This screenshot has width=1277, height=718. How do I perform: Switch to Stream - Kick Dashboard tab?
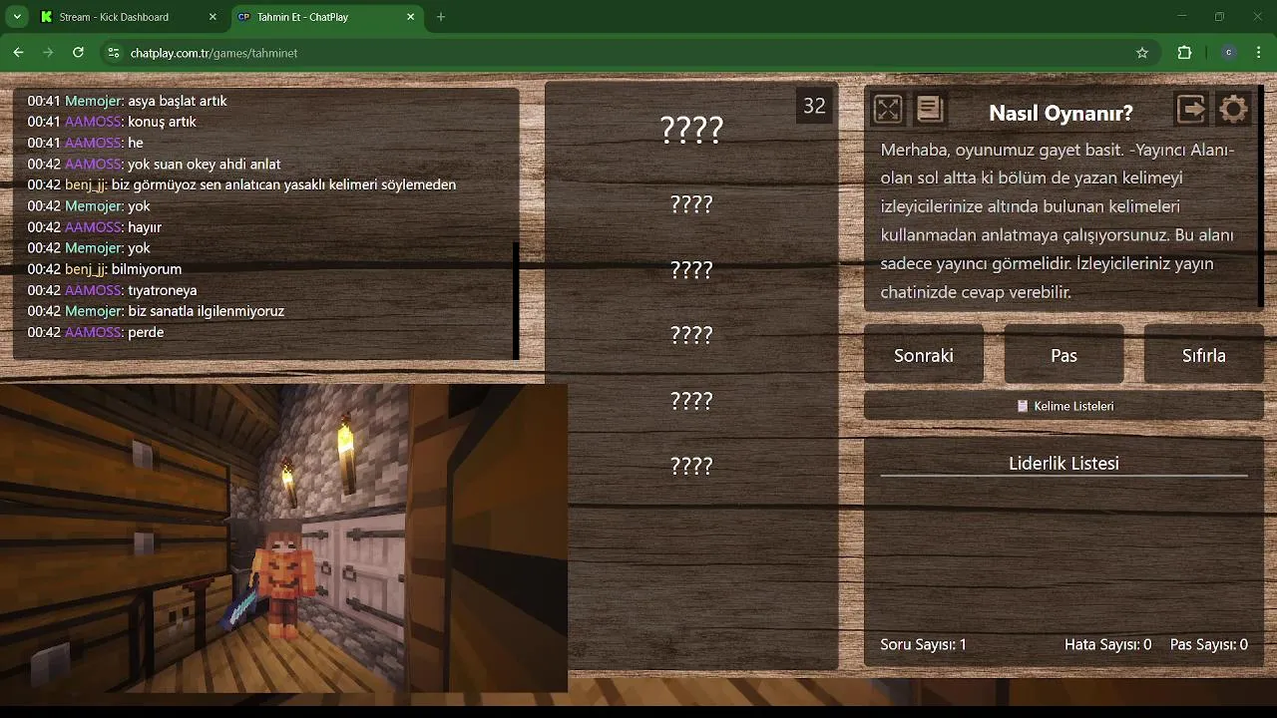click(x=129, y=17)
